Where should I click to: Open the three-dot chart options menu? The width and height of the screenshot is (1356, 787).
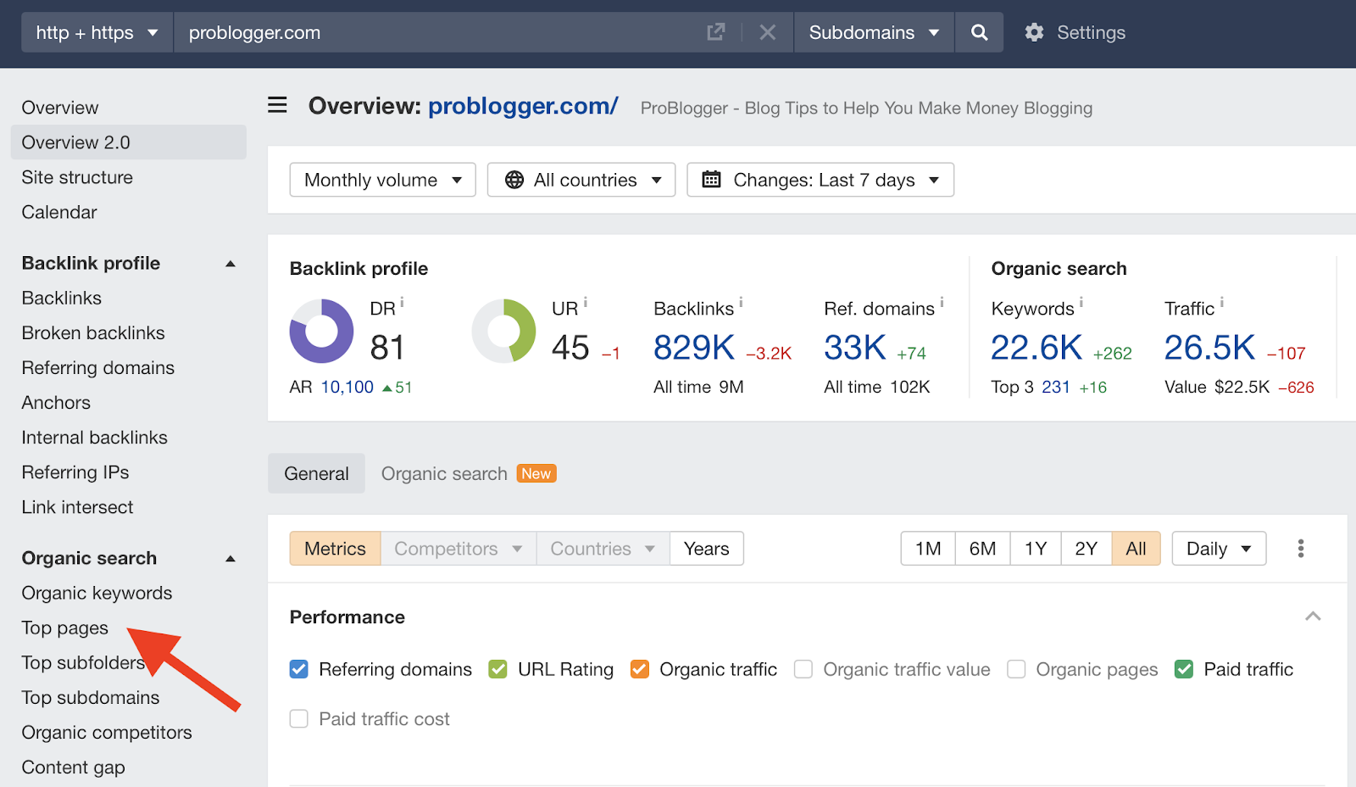coord(1301,549)
